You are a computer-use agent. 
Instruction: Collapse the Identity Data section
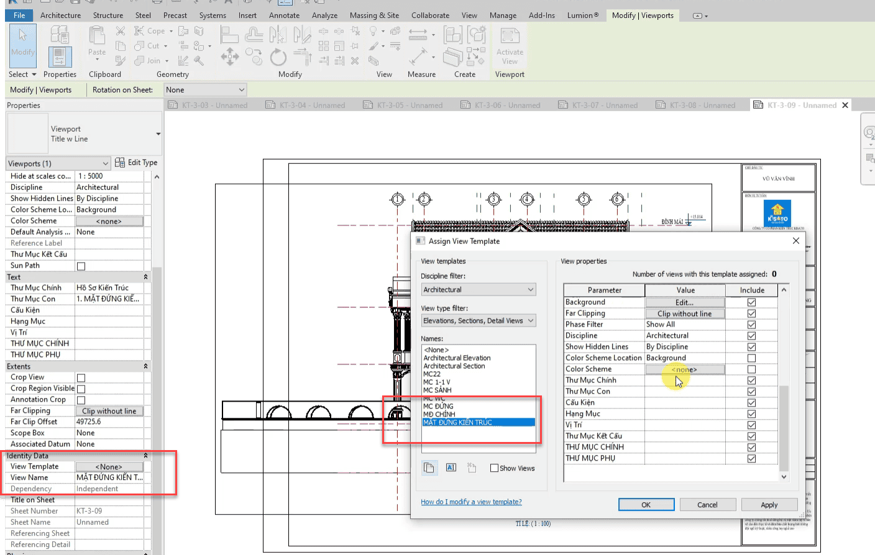[145, 456]
